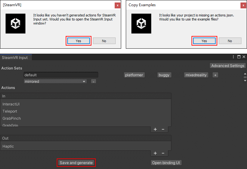The width and height of the screenshot is (247, 169).
Task: Open the SteamVR Input panel options menu
Action: [233, 57]
